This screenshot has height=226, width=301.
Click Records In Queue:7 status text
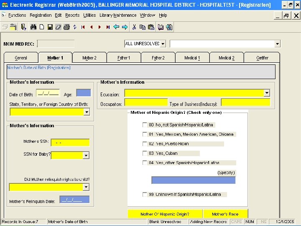click(x=20, y=221)
